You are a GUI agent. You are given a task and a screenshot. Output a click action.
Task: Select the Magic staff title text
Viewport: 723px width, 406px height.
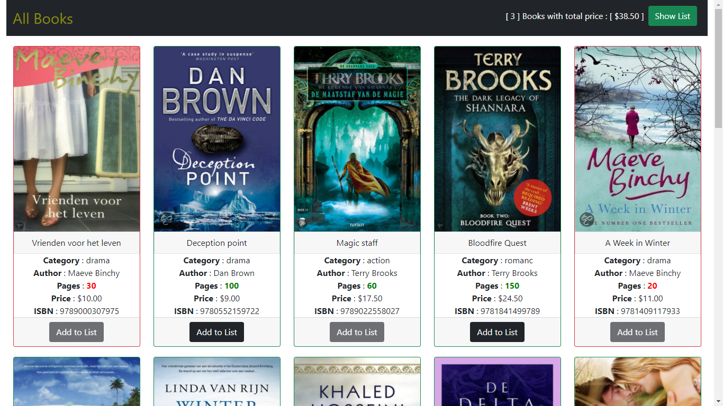coord(357,243)
